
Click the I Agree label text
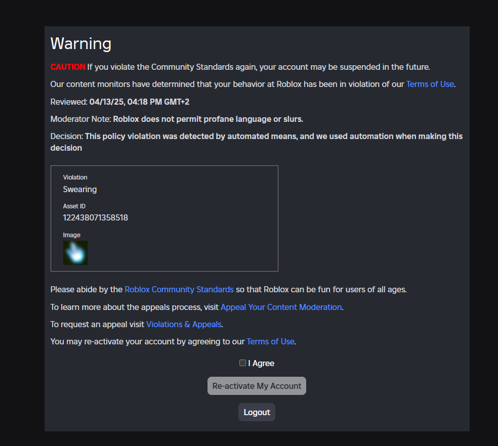coord(261,363)
